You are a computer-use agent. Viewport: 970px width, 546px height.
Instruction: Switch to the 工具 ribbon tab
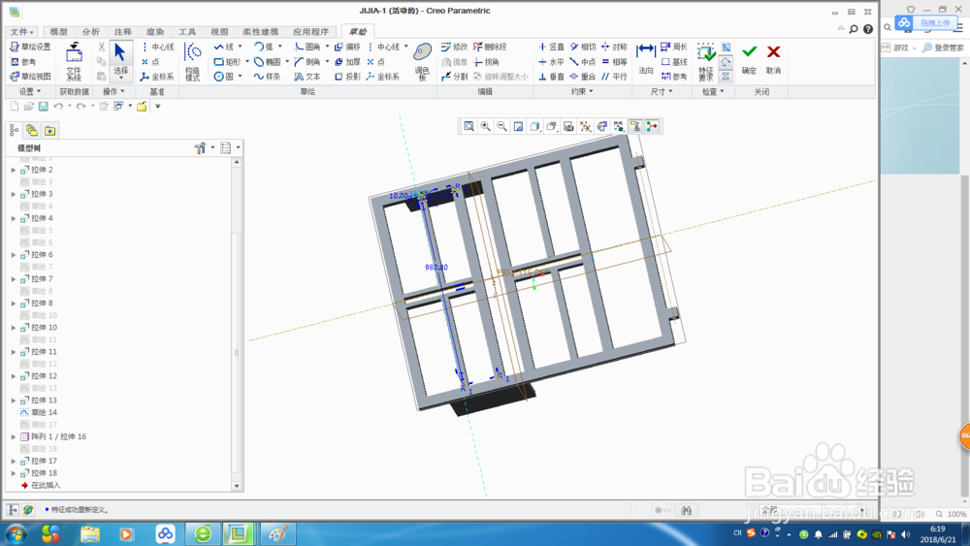(x=187, y=32)
